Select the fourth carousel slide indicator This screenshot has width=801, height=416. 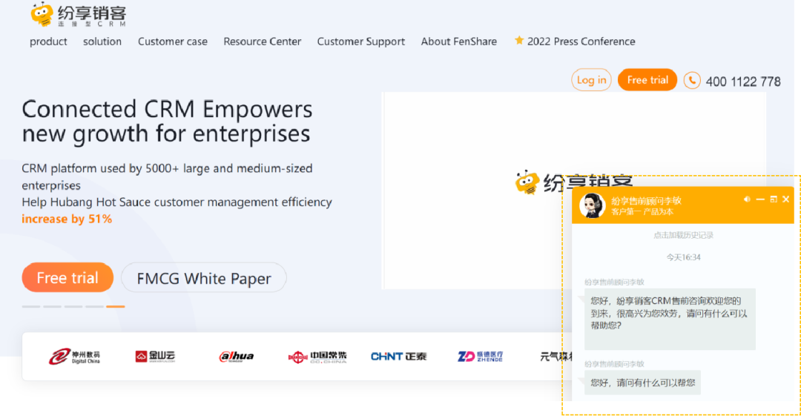[94, 306]
